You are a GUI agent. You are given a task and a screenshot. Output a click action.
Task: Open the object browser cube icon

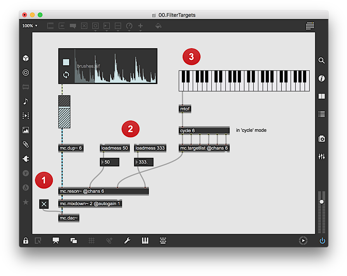(26, 58)
